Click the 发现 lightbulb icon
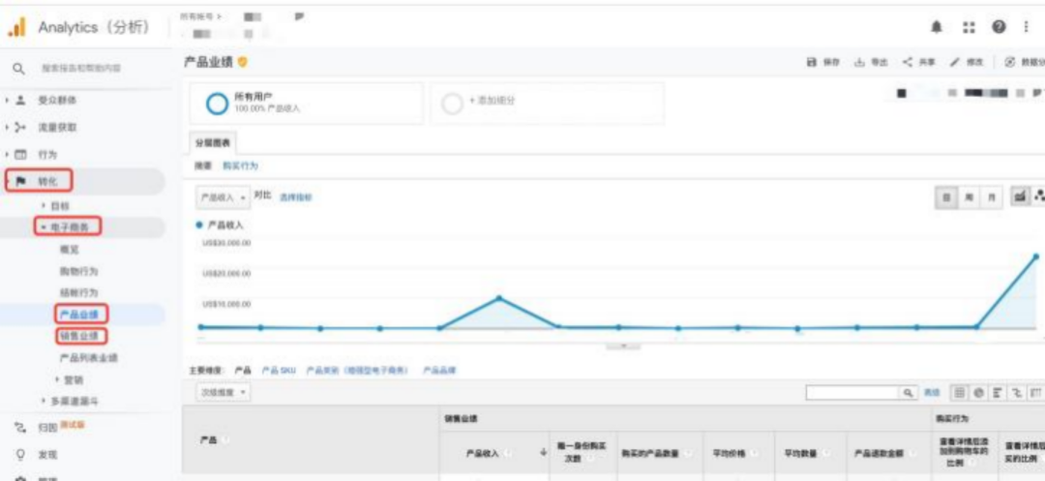 [20, 455]
